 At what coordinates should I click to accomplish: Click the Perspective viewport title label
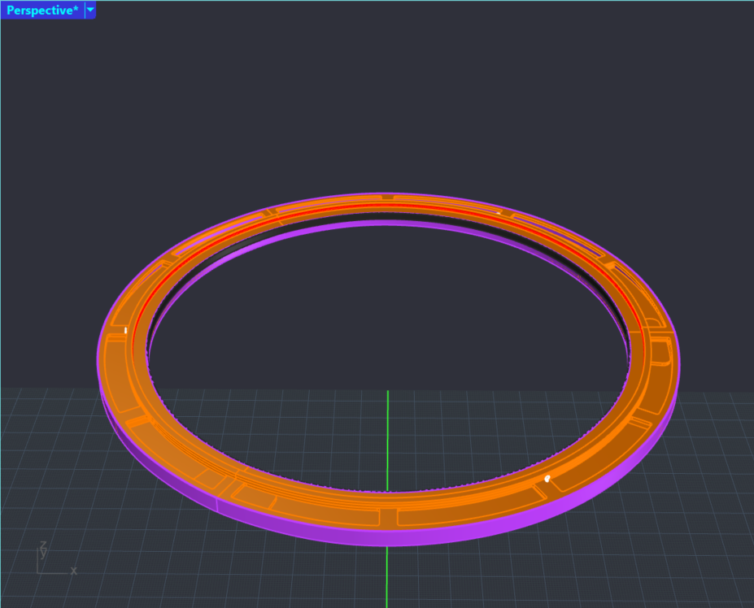coord(42,11)
